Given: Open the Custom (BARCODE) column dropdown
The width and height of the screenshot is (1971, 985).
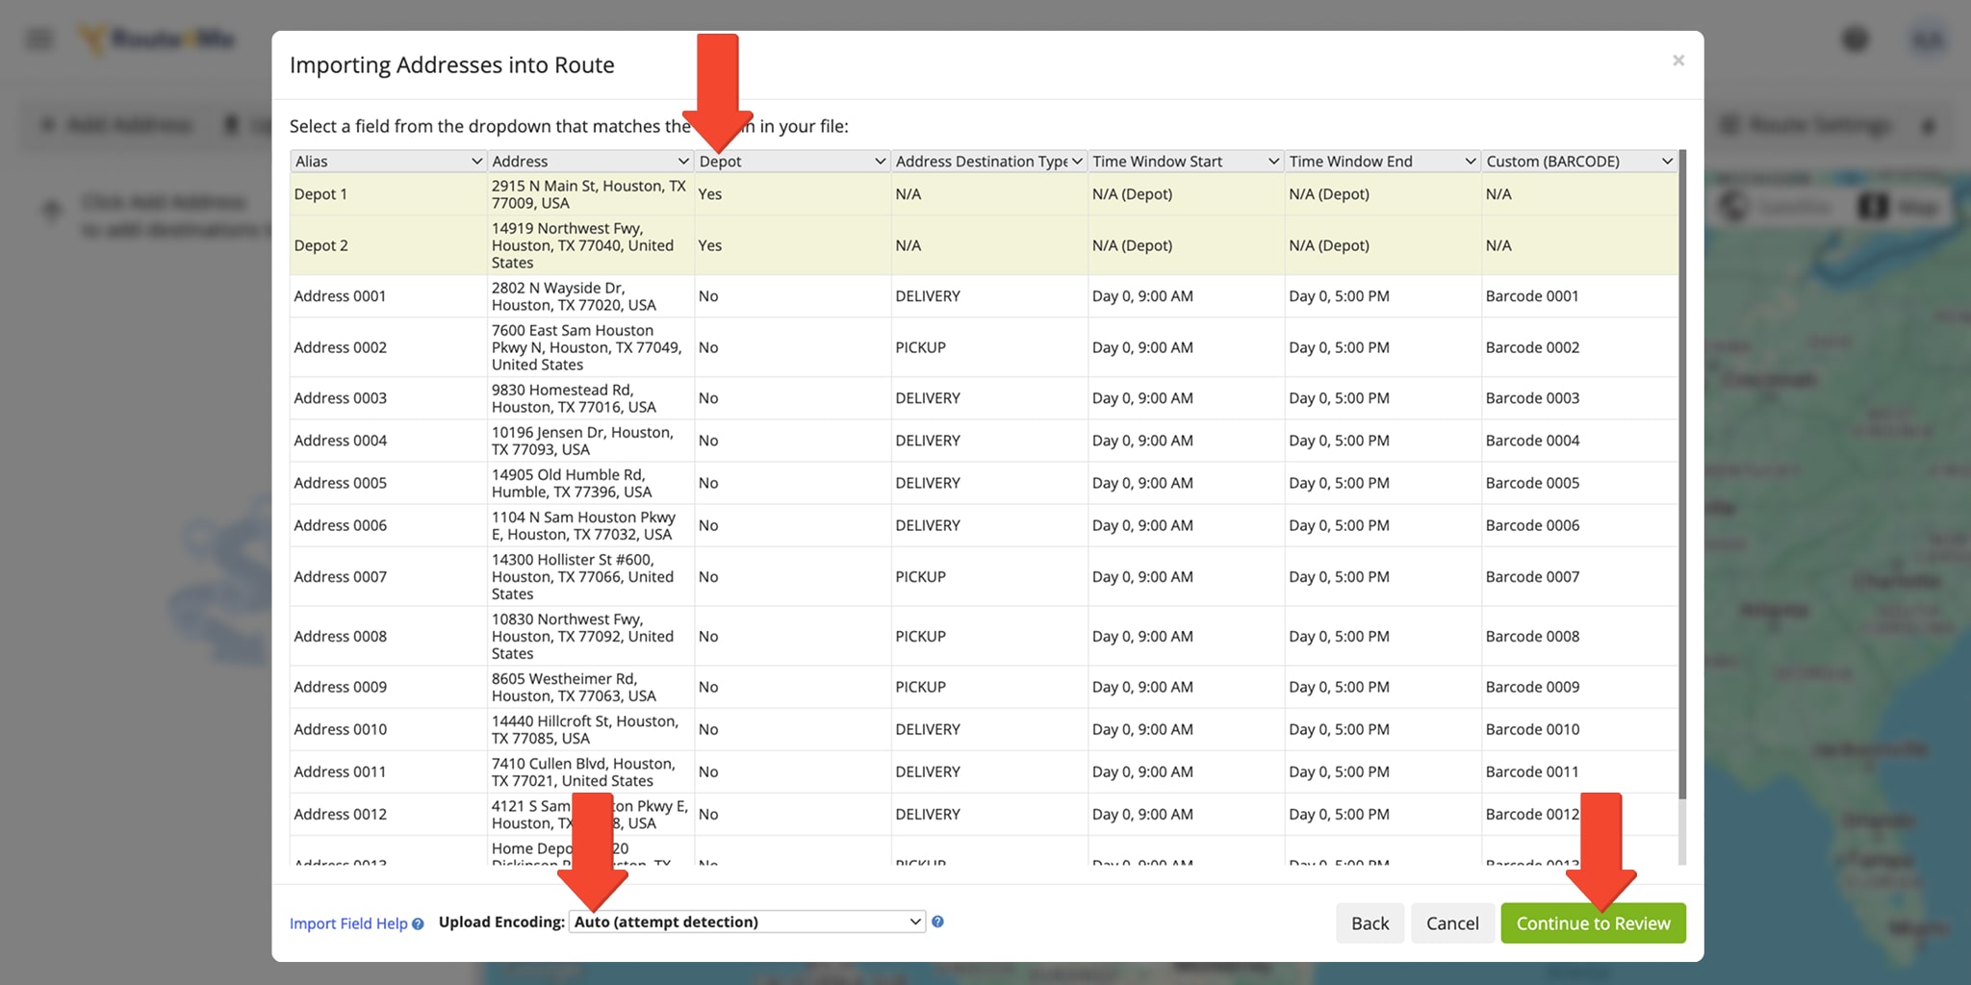Looking at the screenshot, I should coord(1579,162).
